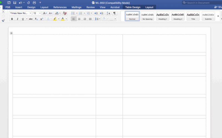Align text left

click(x=74, y=19)
